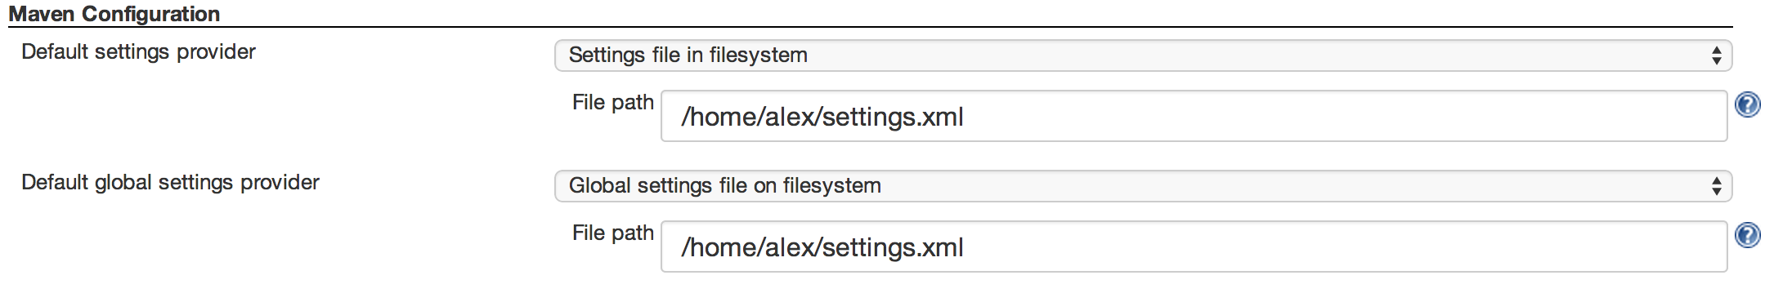1774x302 pixels.
Task: Open the Default global settings provider dropdown
Action: click(x=1143, y=186)
